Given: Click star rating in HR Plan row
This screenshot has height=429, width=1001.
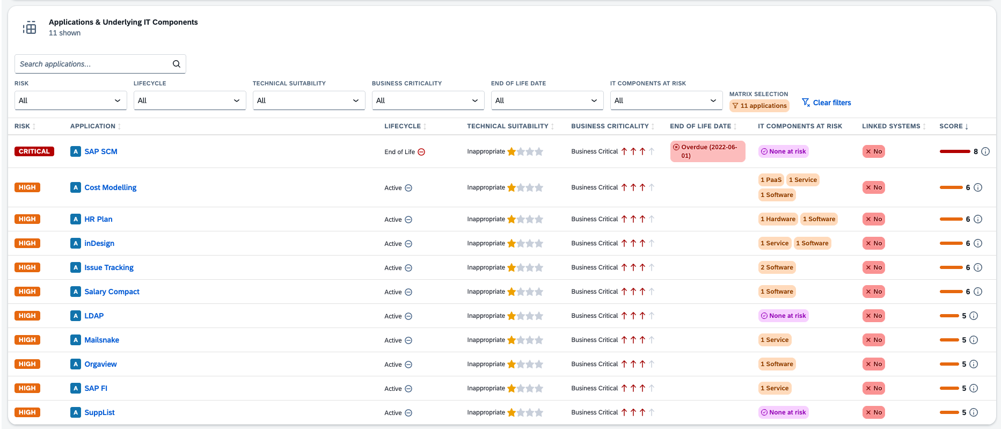Looking at the screenshot, I should click(x=525, y=219).
